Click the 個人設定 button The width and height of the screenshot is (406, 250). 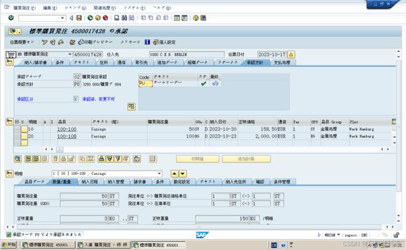[x=164, y=42]
